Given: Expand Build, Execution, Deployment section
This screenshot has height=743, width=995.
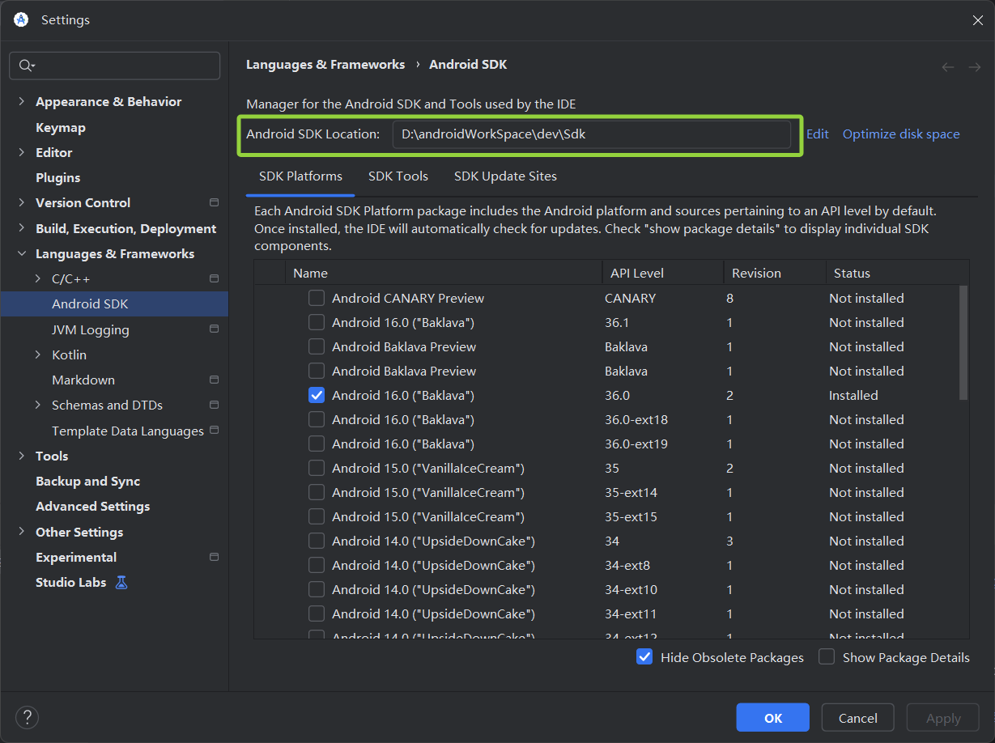Looking at the screenshot, I should point(22,228).
